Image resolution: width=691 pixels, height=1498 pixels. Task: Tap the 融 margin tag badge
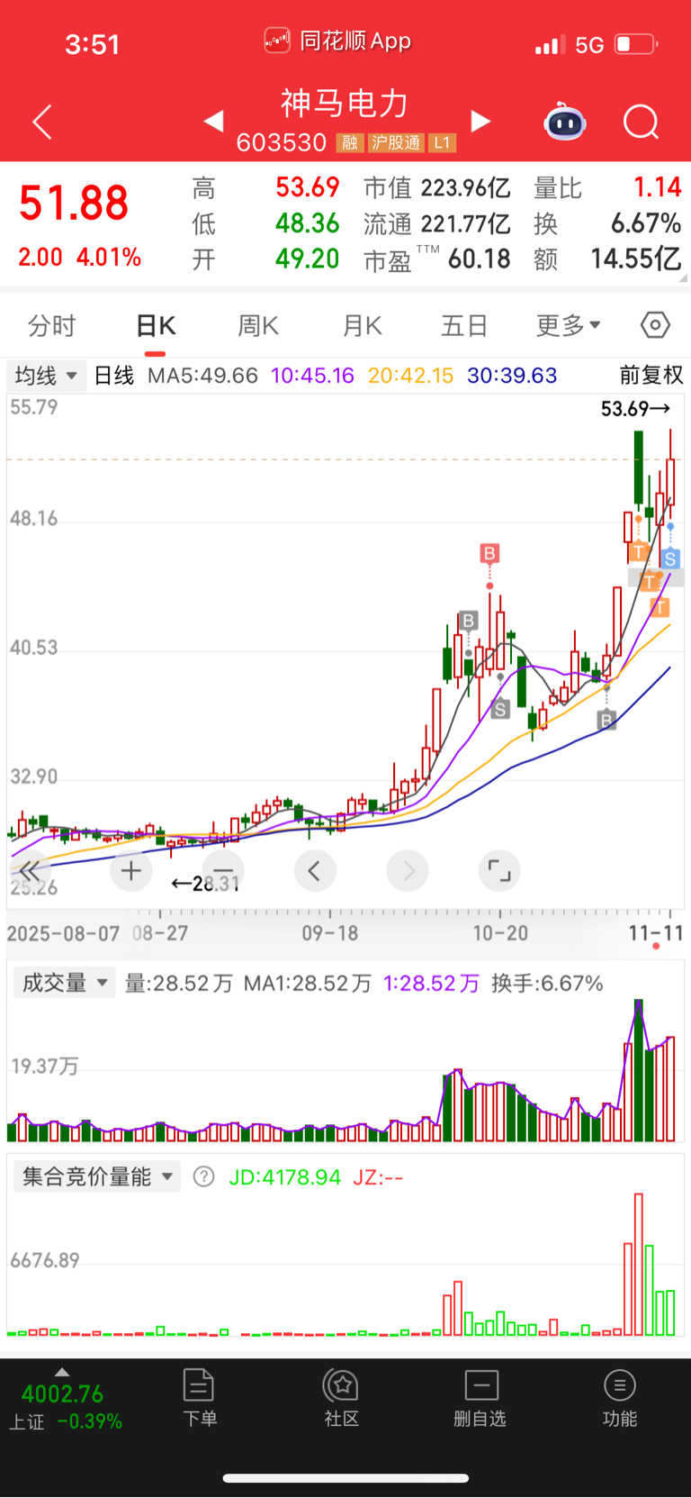[x=350, y=143]
